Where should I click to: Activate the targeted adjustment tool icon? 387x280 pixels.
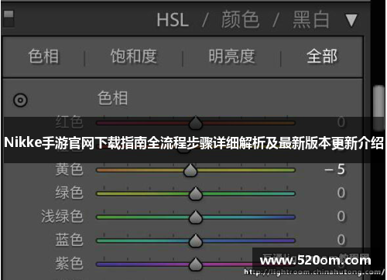[20, 100]
